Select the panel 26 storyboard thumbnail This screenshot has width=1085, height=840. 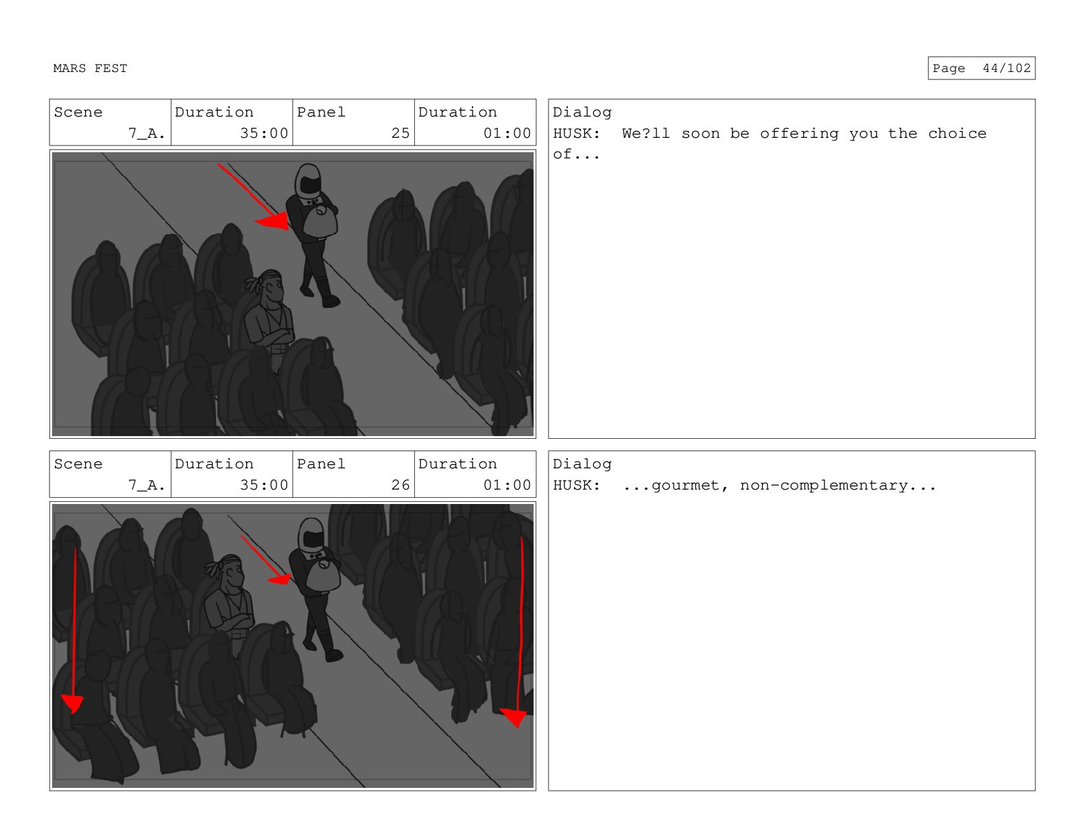click(293, 646)
